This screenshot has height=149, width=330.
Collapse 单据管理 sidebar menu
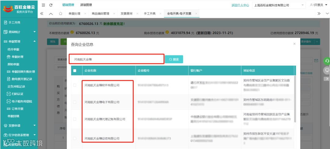click(x=19, y=41)
